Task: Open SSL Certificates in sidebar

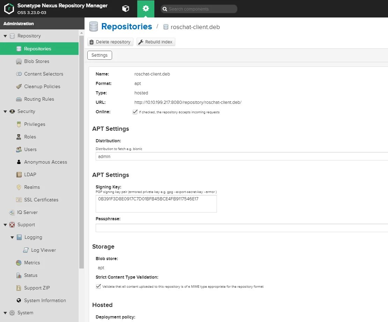Action: click(39, 200)
